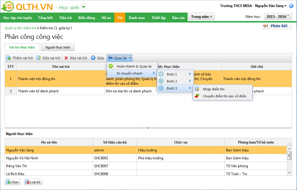Click the Sửa vai trò edit icon

pos(39,58)
